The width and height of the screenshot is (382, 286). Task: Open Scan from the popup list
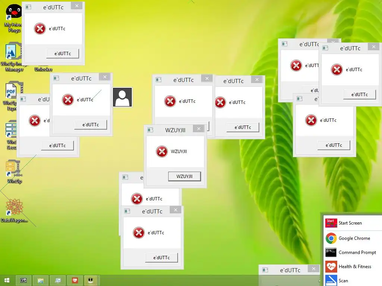pos(353,281)
